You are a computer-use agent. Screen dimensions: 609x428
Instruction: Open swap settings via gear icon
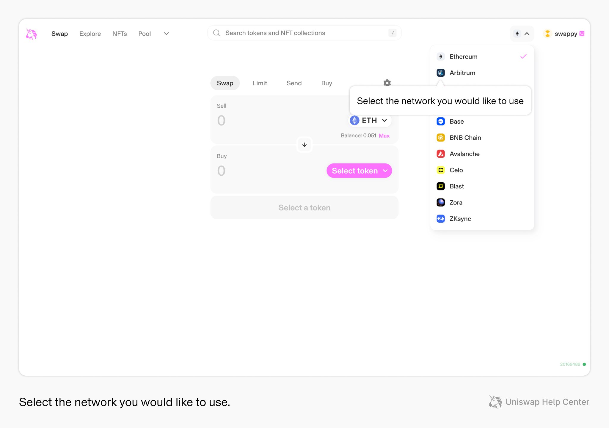(x=387, y=83)
